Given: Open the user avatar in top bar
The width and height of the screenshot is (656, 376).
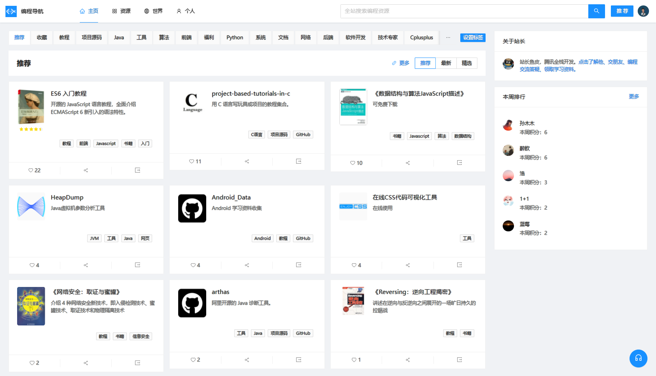Looking at the screenshot, I should click(x=643, y=11).
